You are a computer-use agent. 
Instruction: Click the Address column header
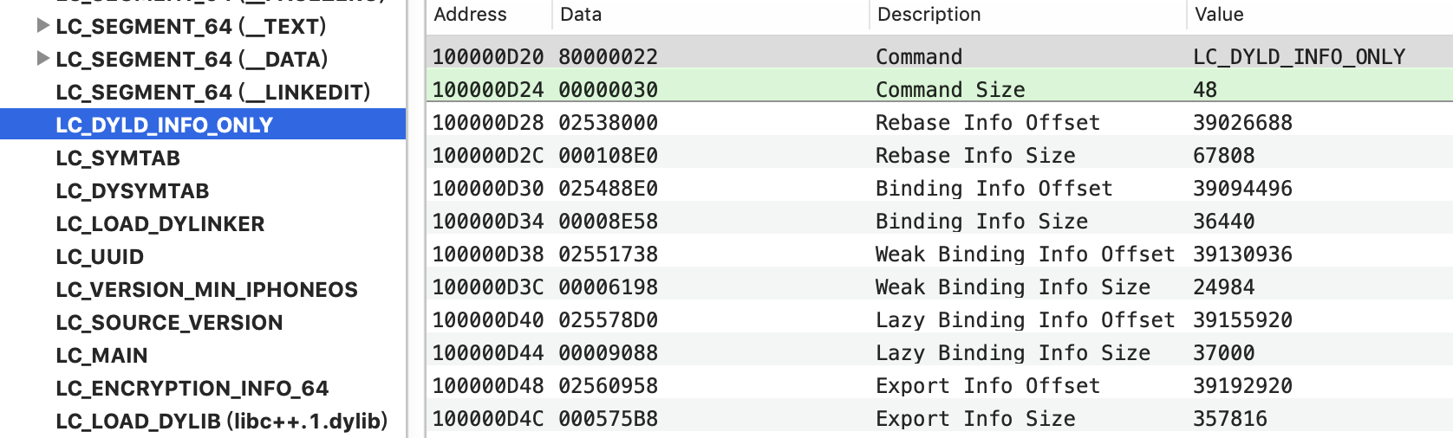click(x=470, y=15)
